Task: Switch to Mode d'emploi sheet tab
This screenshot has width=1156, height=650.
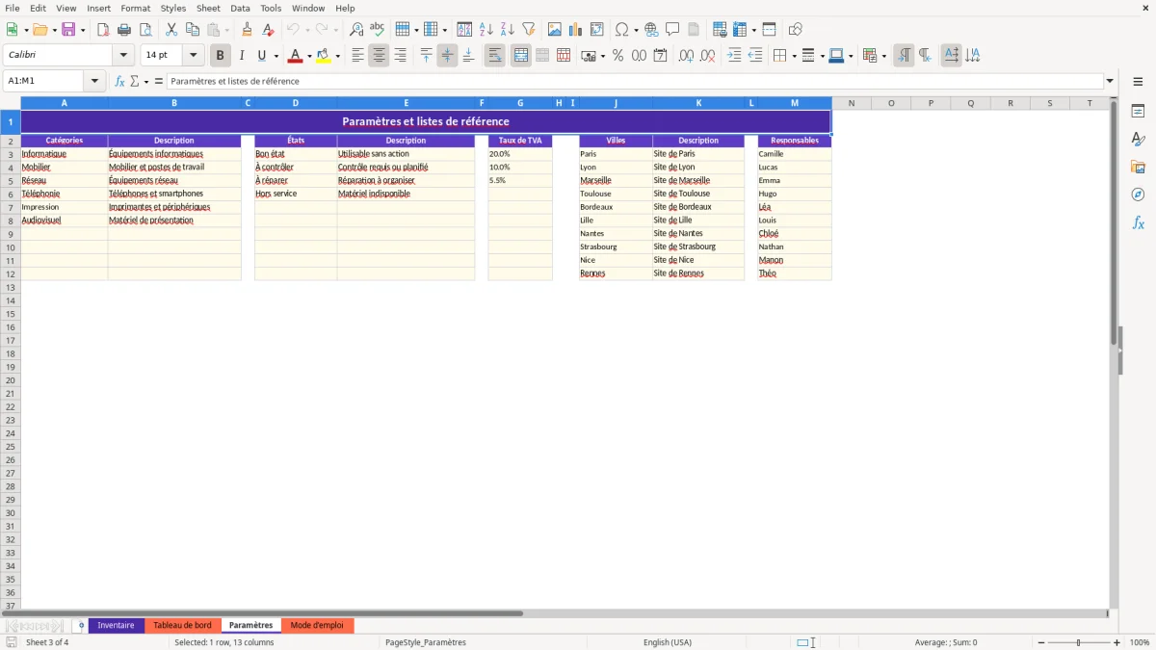Action: click(x=317, y=625)
